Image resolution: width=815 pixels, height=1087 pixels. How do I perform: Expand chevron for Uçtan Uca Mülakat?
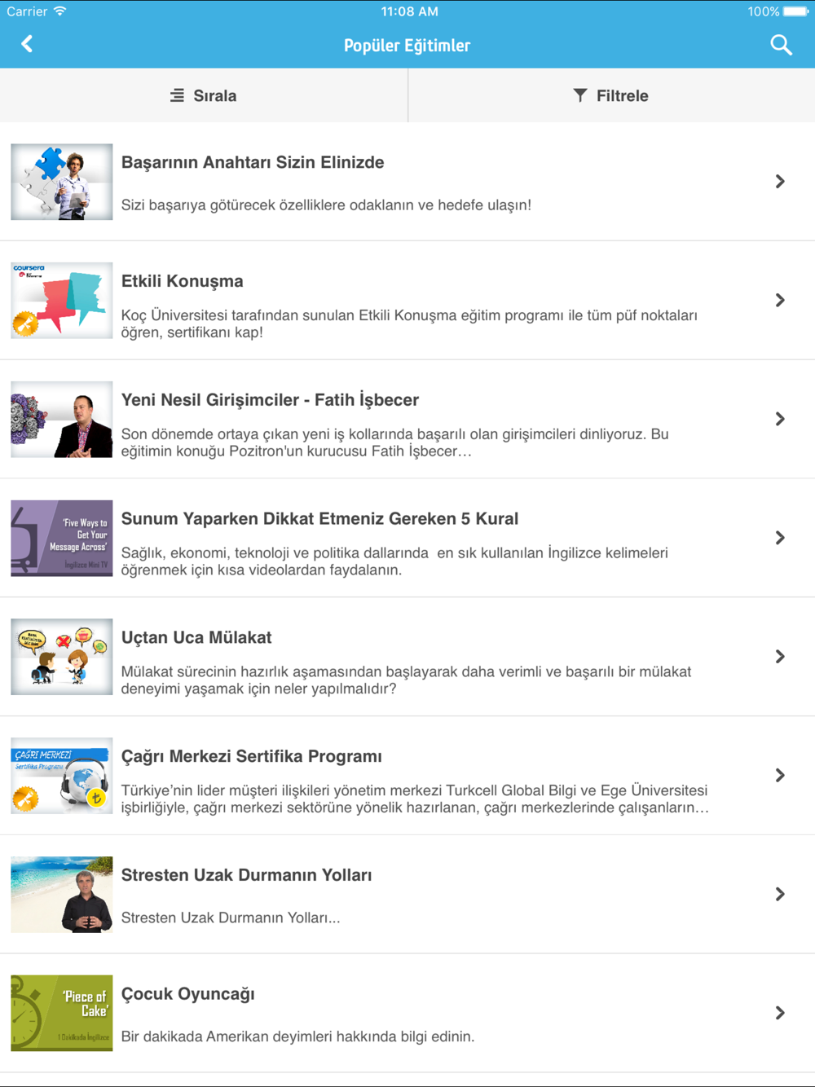tap(780, 657)
